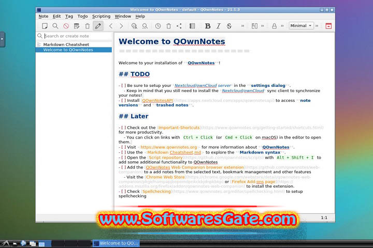Go back with the left arrow icon

tap(111, 26)
